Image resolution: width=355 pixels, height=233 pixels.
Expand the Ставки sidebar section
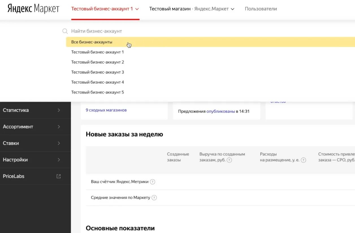[35, 143]
